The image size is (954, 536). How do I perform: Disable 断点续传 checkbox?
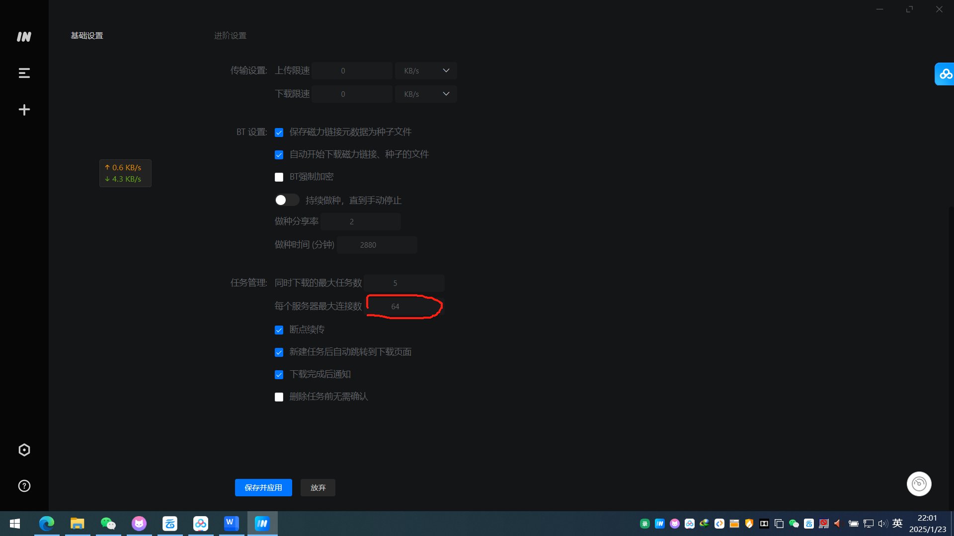click(278, 330)
